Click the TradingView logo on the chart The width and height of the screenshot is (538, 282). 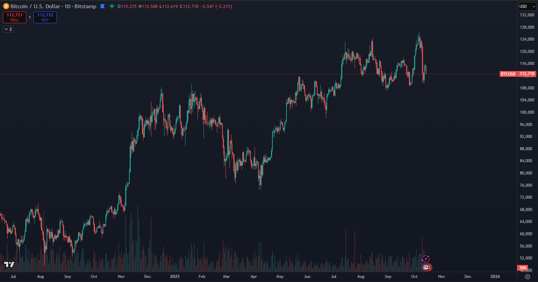click(x=9, y=265)
